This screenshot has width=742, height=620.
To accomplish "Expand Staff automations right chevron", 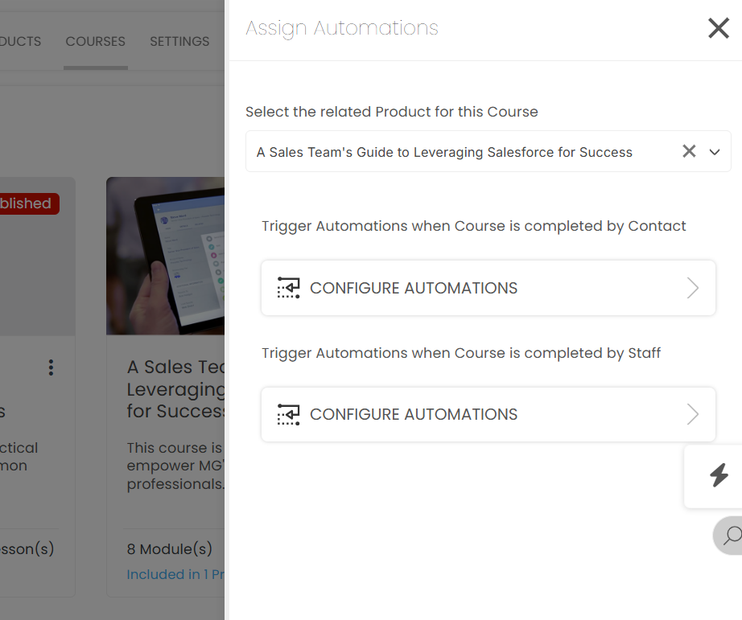I will tap(692, 414).
